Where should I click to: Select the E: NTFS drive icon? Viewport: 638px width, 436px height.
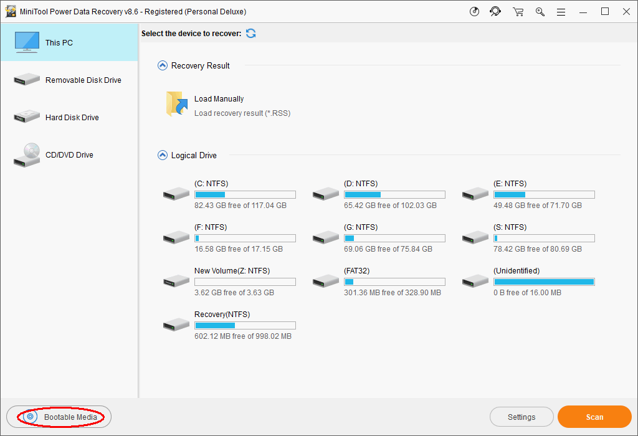(x=475, y=194)
